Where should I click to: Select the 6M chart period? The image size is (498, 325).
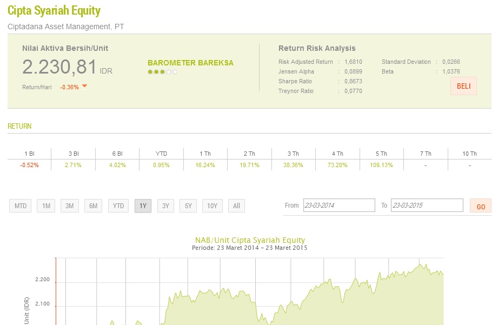pyautogui.click(x=93, y=206)
